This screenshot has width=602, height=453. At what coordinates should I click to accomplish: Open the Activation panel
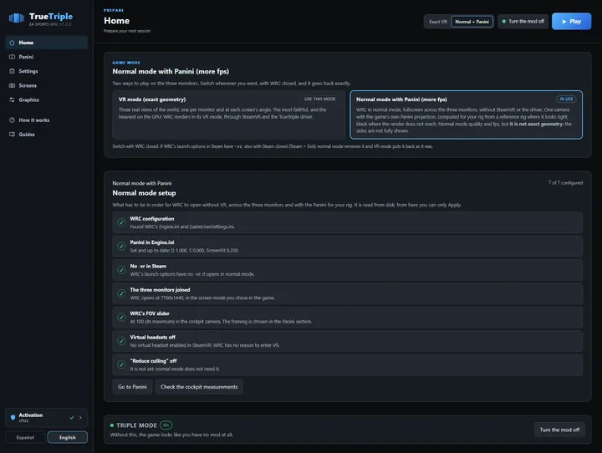click(47, 418)
